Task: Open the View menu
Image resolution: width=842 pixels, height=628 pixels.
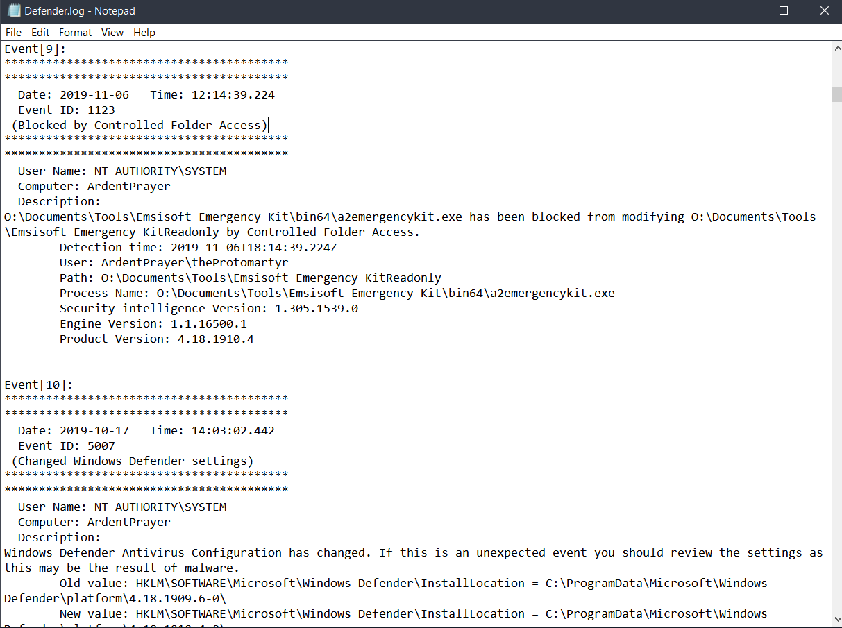Action: coord(112,33)
